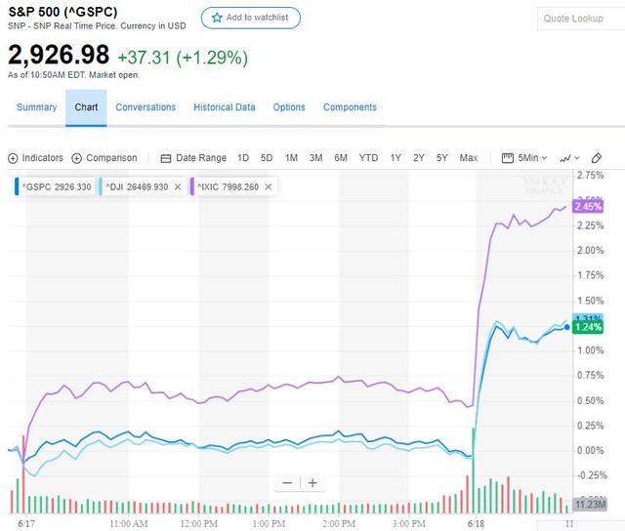The width and height of the screenshot is (625, 531).
Task: Click the ^IXIC 7998.260 legend label
Action: (x=228, y=187)
